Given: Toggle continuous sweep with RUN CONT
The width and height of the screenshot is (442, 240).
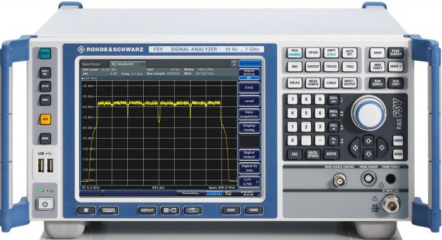Looking at the screenshot, I should (x=396, y=83).
